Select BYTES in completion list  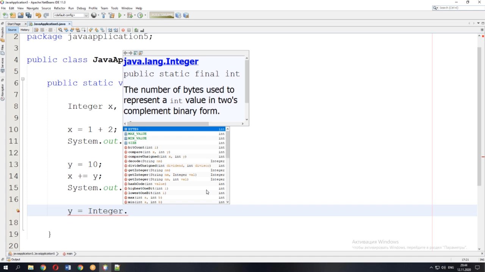(x=175, y=129)
